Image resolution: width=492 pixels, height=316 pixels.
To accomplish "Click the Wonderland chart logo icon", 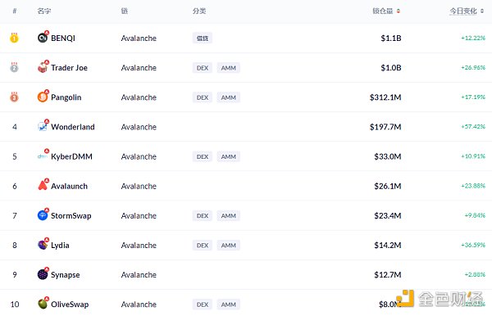I will pos(43,127).
